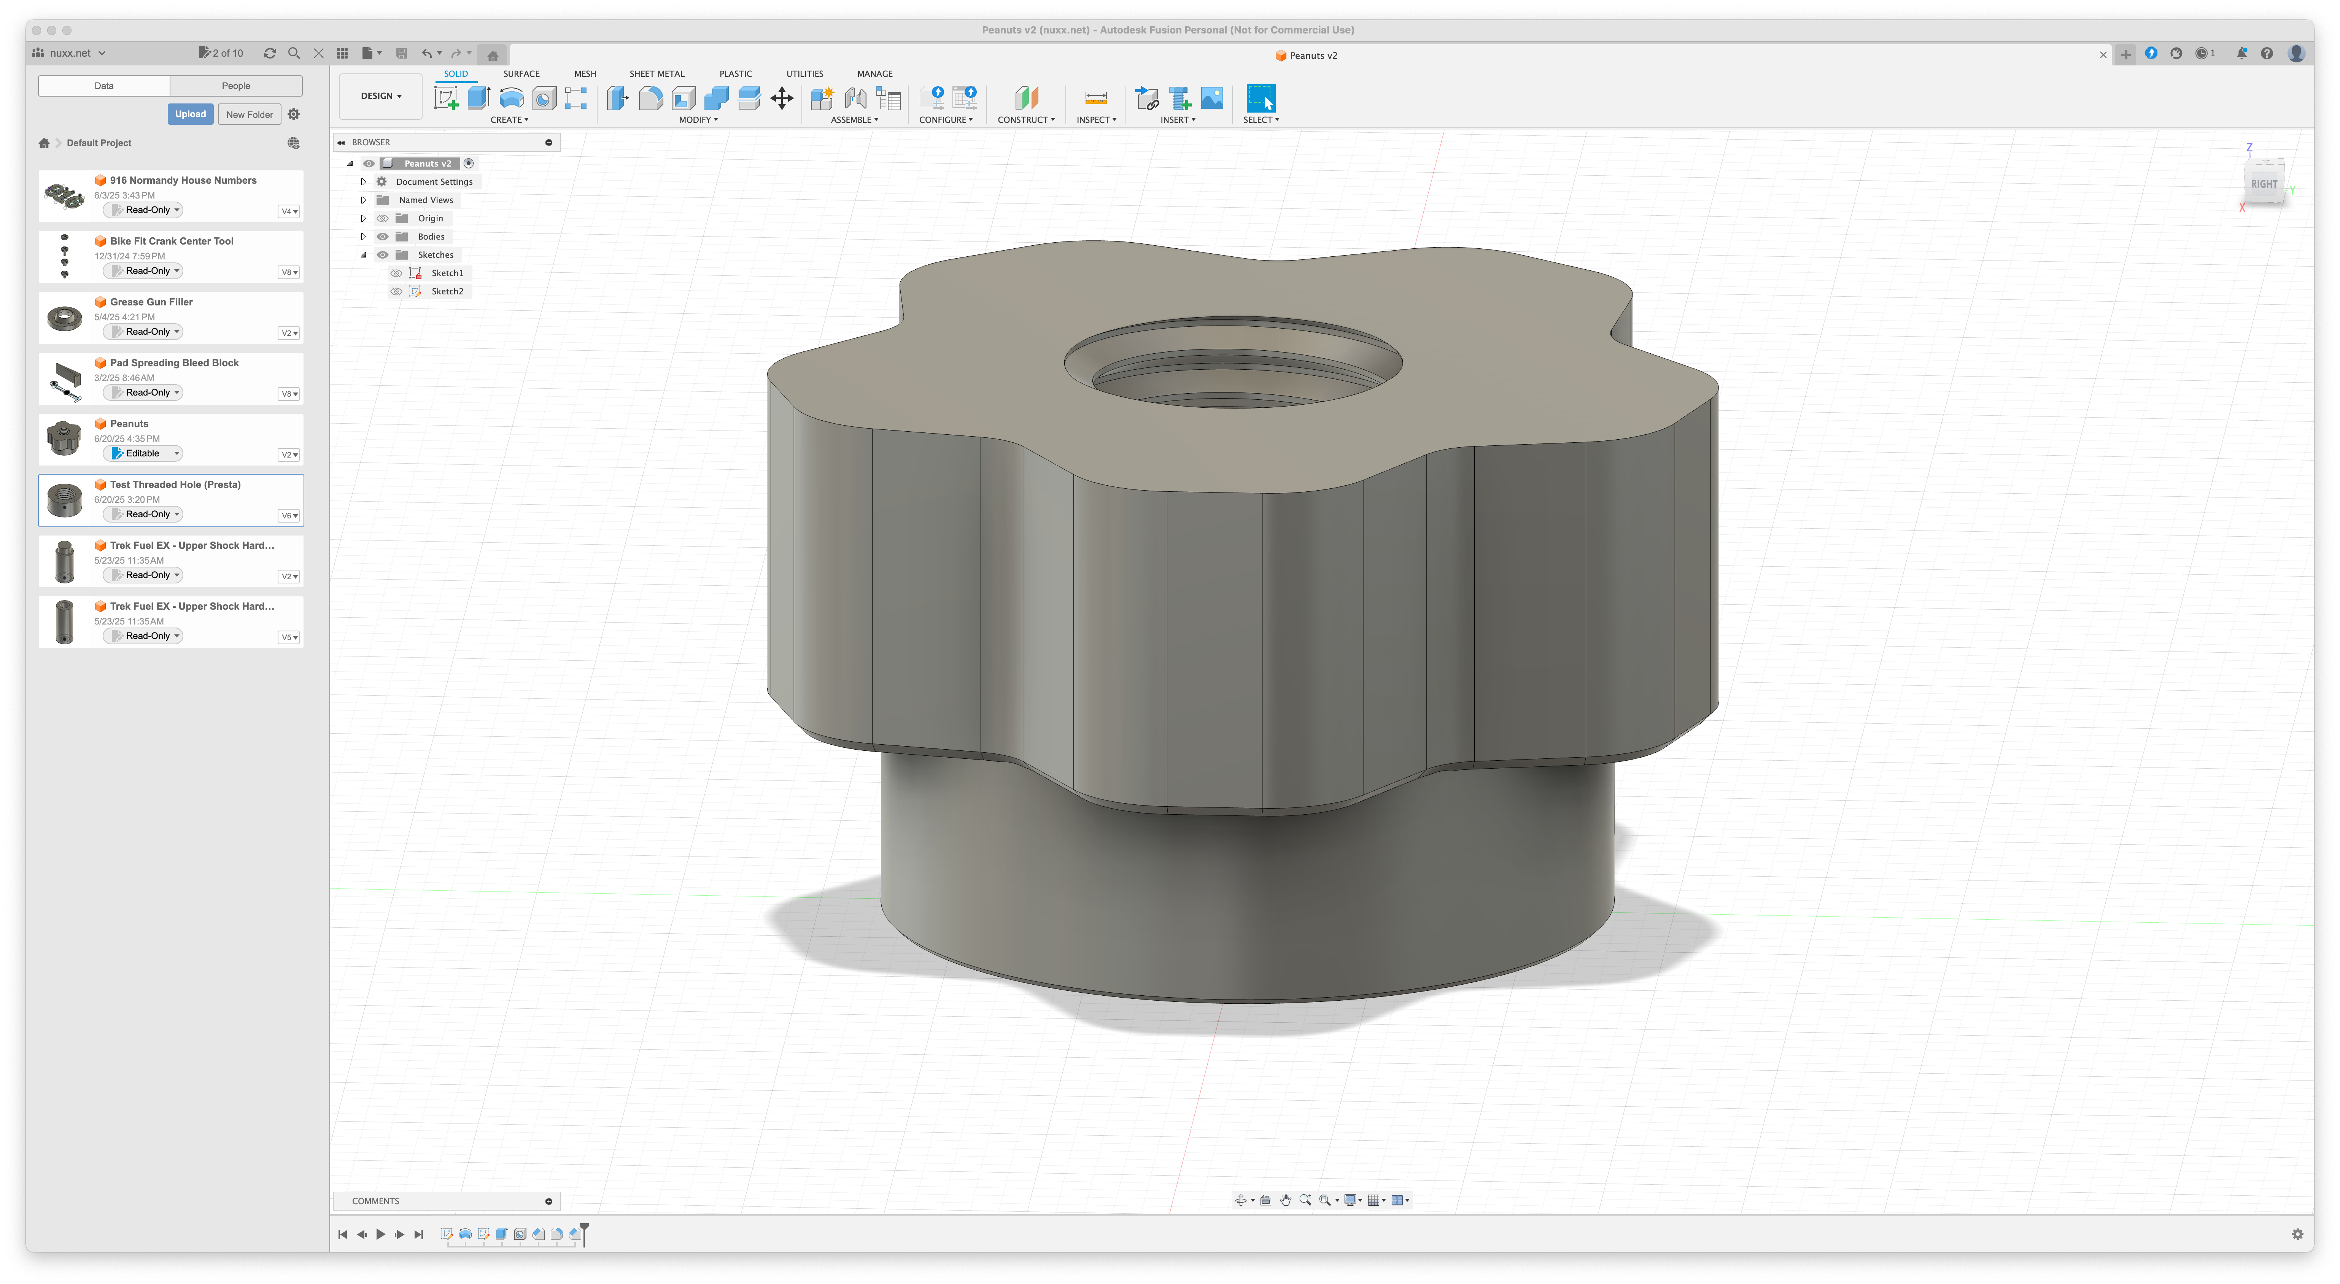This screenshot has width=2340, height=1284.
Task: Refresh the data panel
Action: point(270,54)
